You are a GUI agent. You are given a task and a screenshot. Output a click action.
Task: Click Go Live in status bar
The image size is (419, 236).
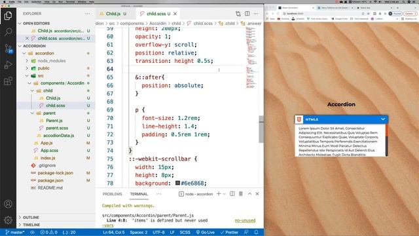click(x=205, y=232)
